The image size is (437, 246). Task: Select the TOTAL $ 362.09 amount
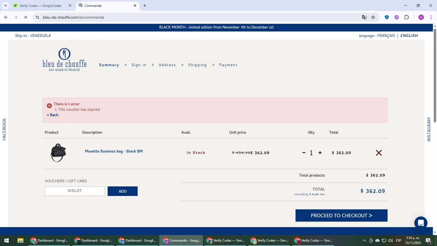coord(373,191)
